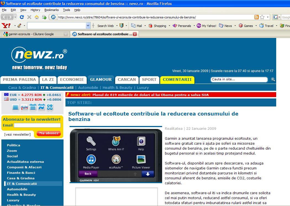
Task: Open the Edit menu
Action: click(x=13, y=10)
